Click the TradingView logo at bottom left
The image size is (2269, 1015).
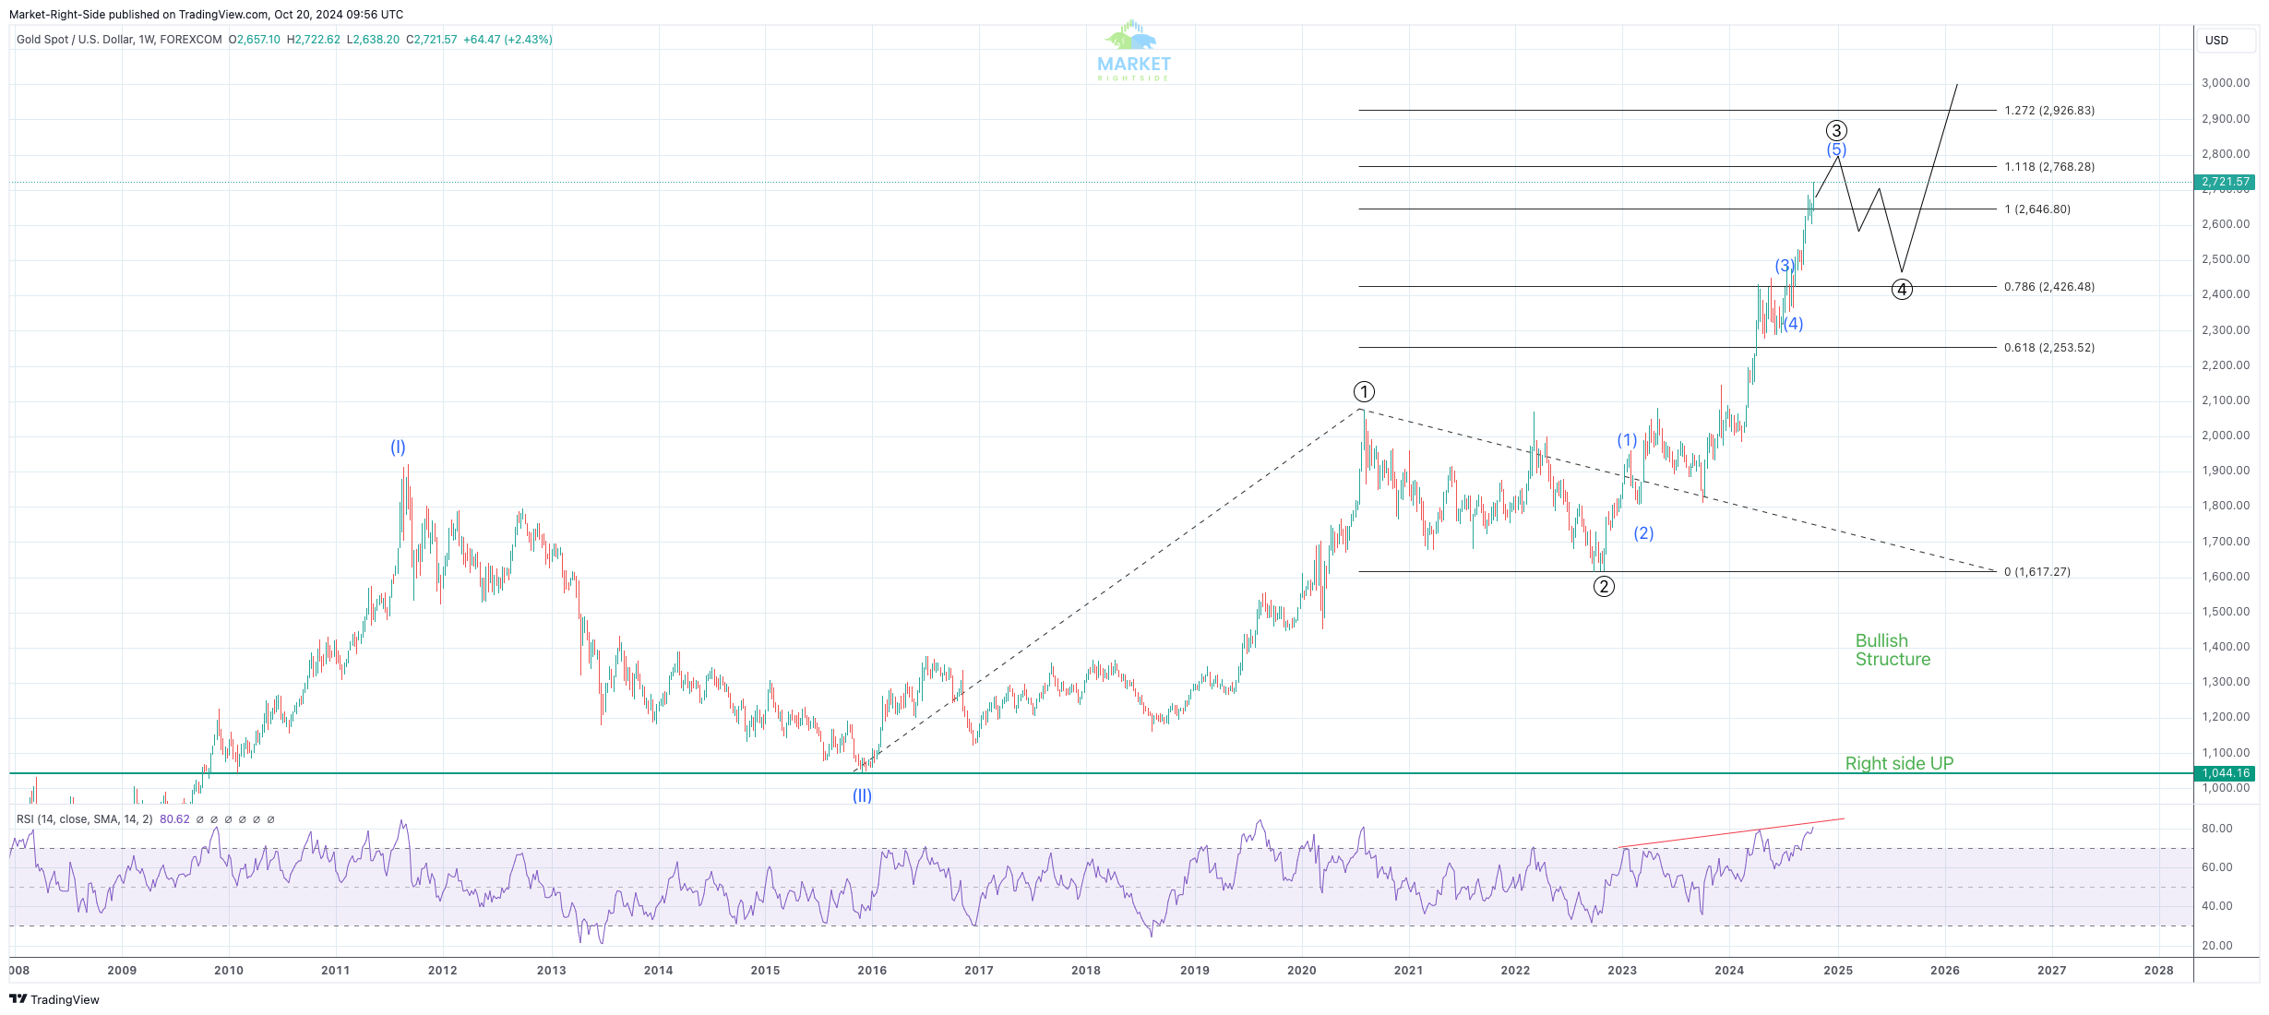pyautogui.click(x=54, y=999)
